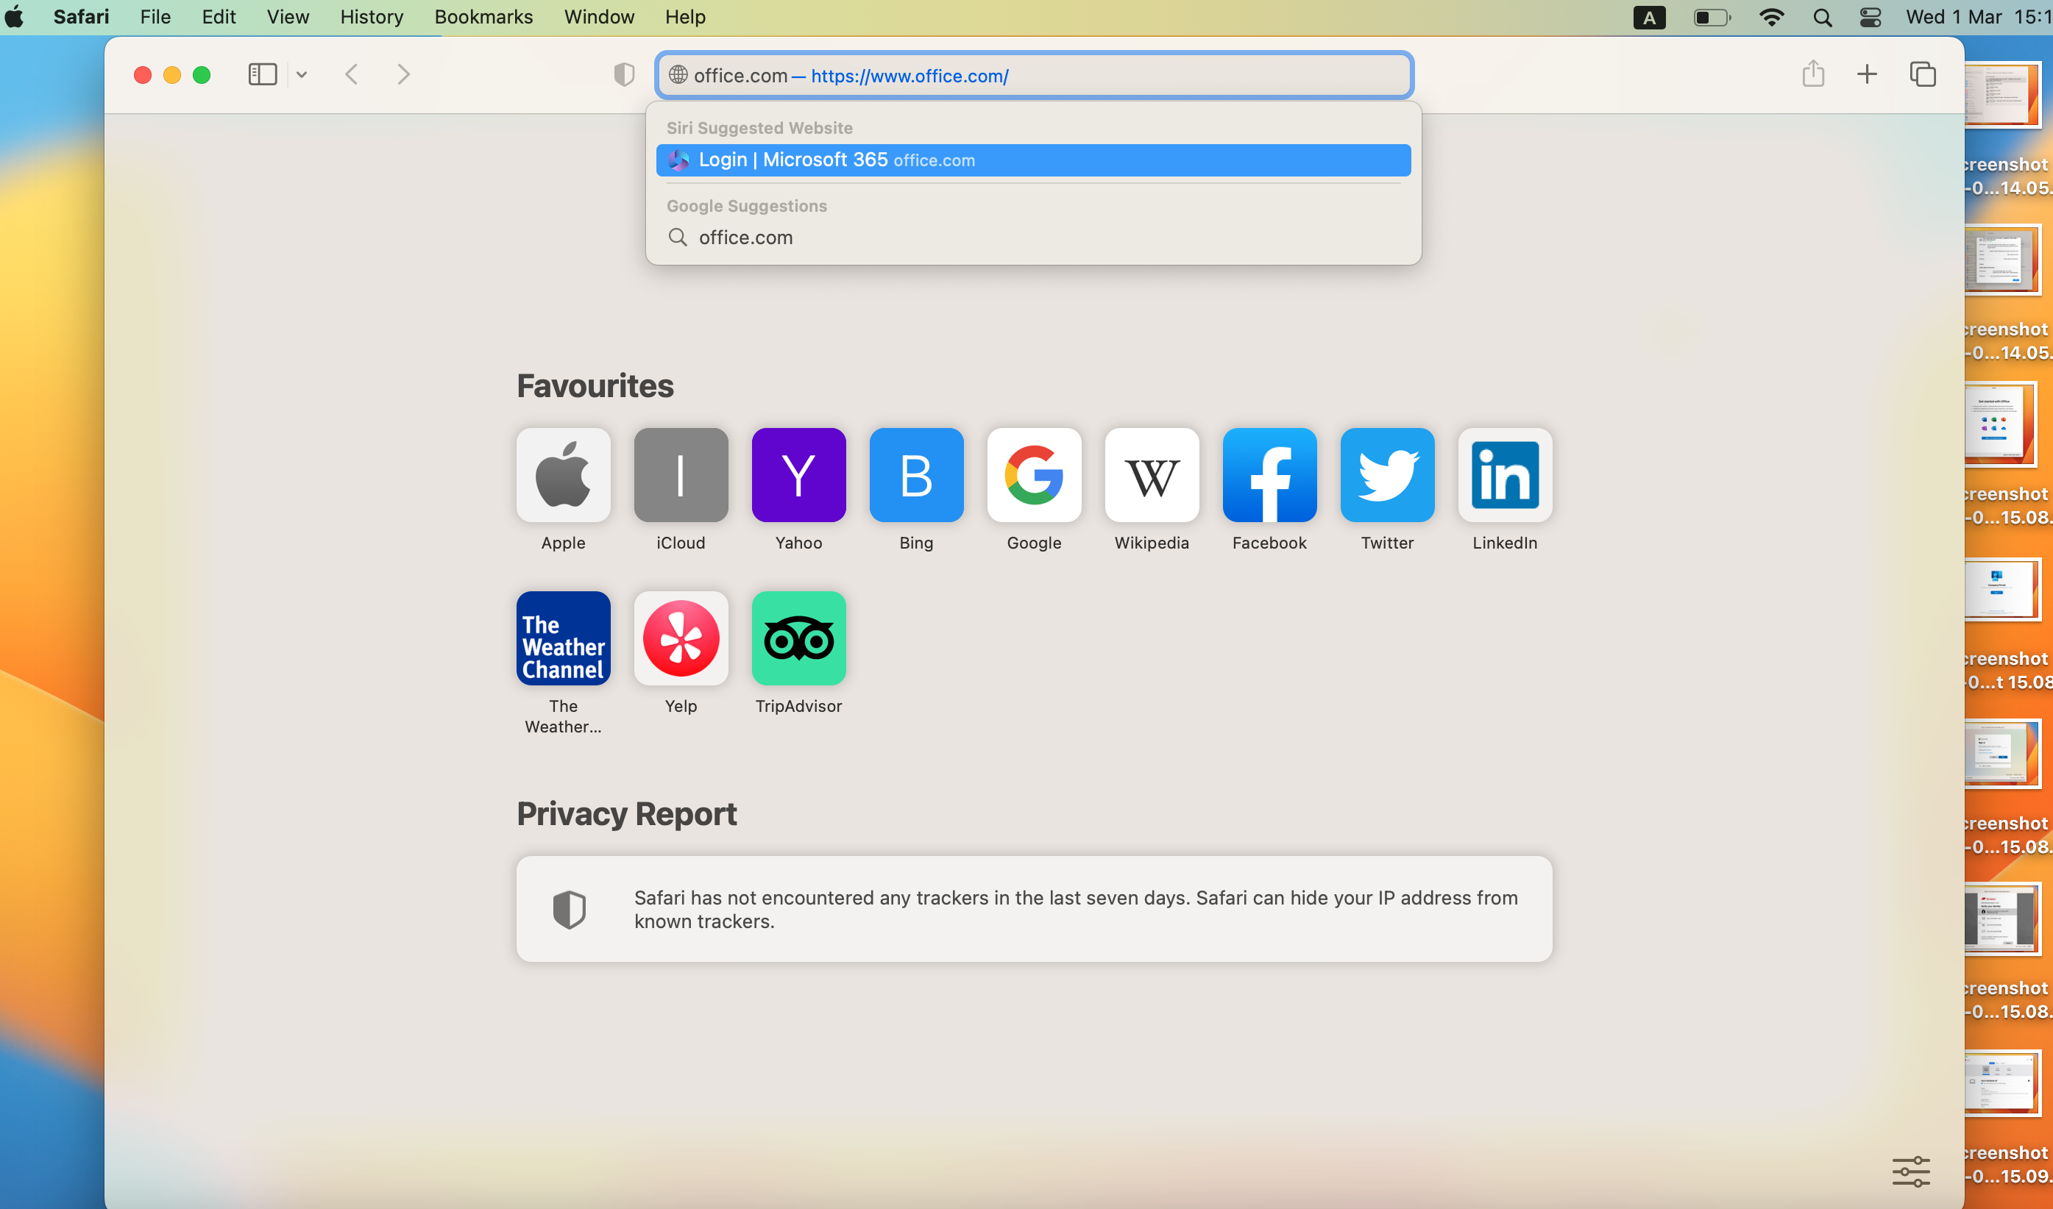Open the TripAdvisor favourite icon
Screen dimensions: 2053x1209
pyautogui.click(x=798, y=639)
